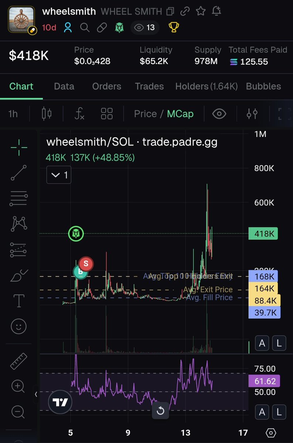
Task: Copy the wheelsmith token address
Action: tap(170, 11)
